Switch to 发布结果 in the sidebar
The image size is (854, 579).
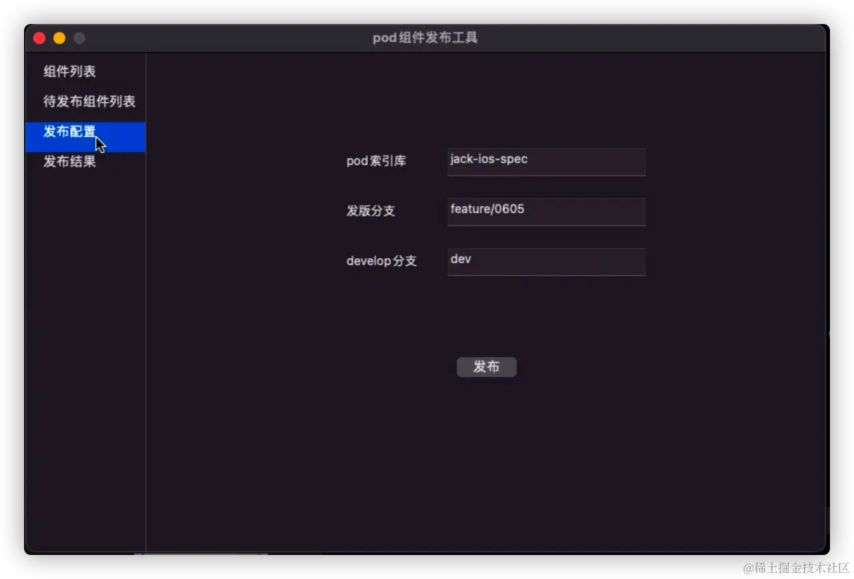click(x=85, y=161)
